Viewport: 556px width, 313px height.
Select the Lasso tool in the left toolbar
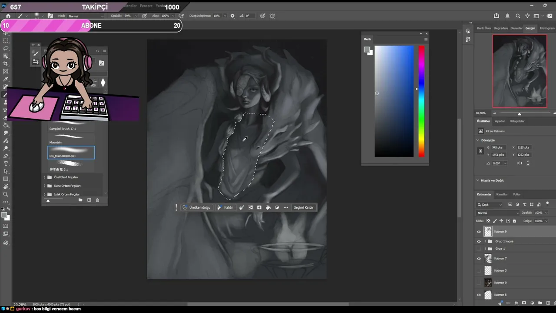pos(6,48)
